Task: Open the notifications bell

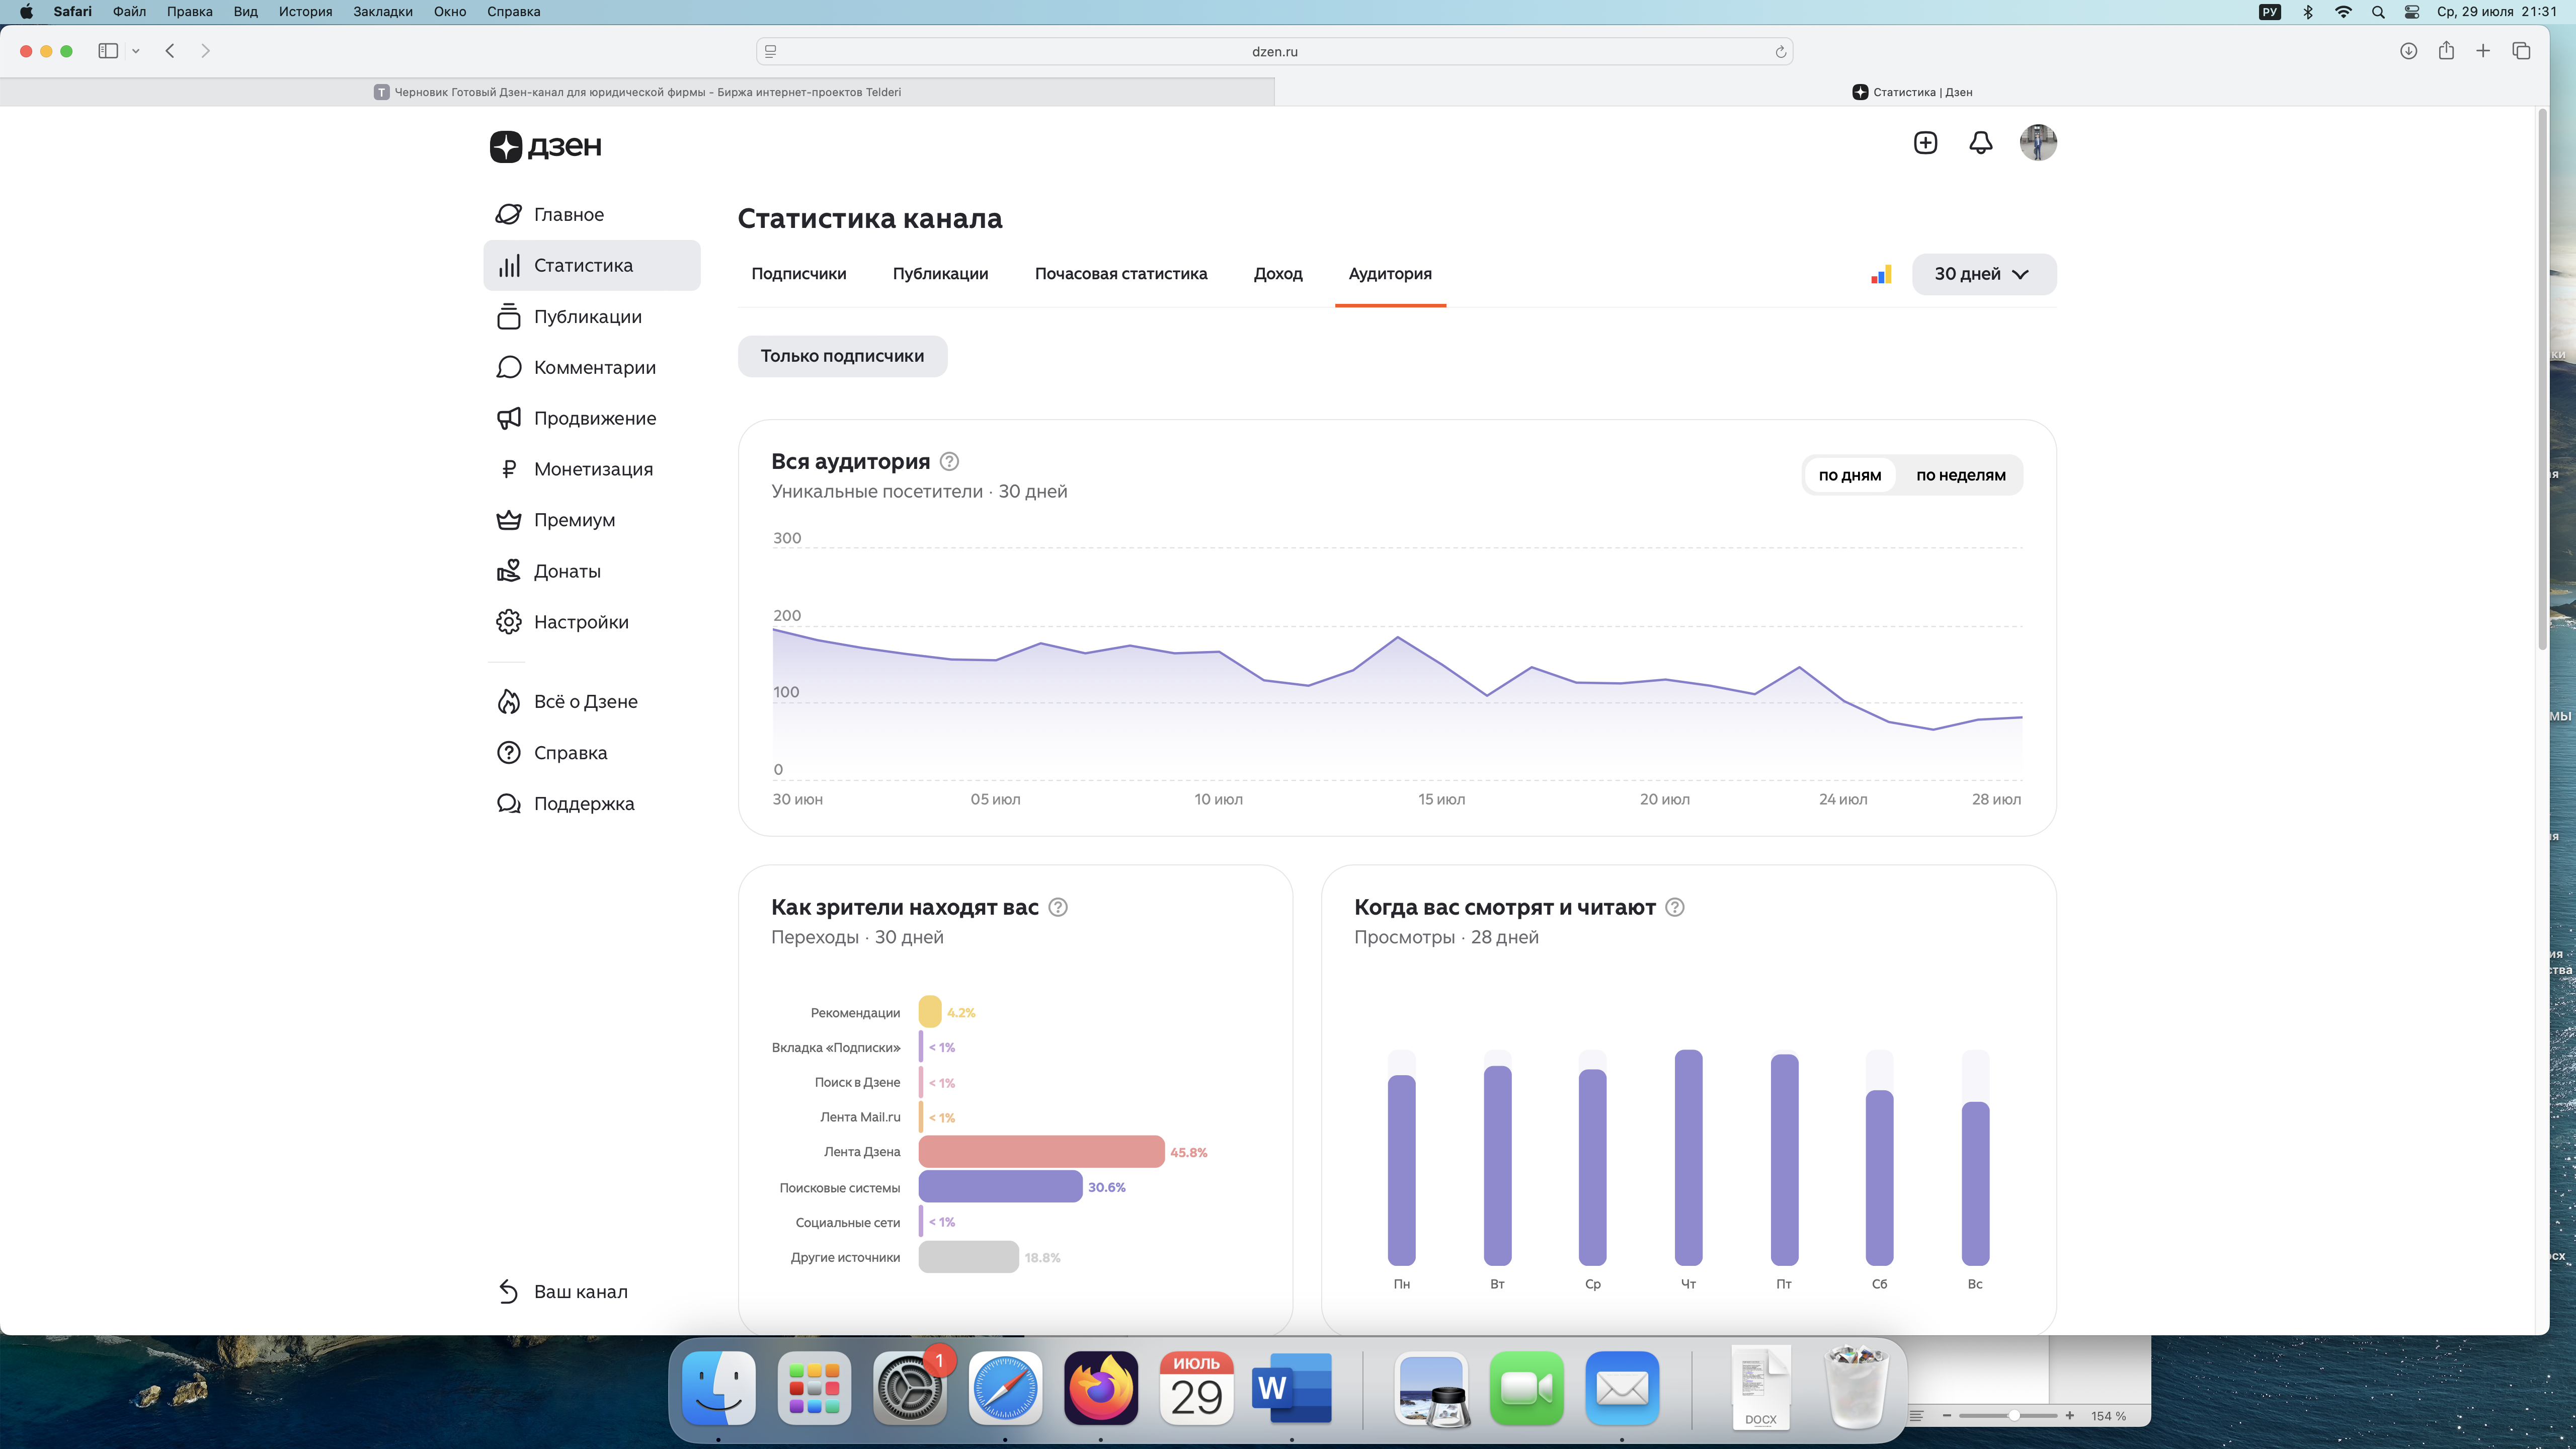Action: pos(1980,143)
